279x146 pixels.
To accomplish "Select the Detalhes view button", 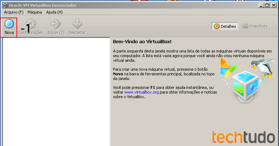I will click(x=225, y=26).
